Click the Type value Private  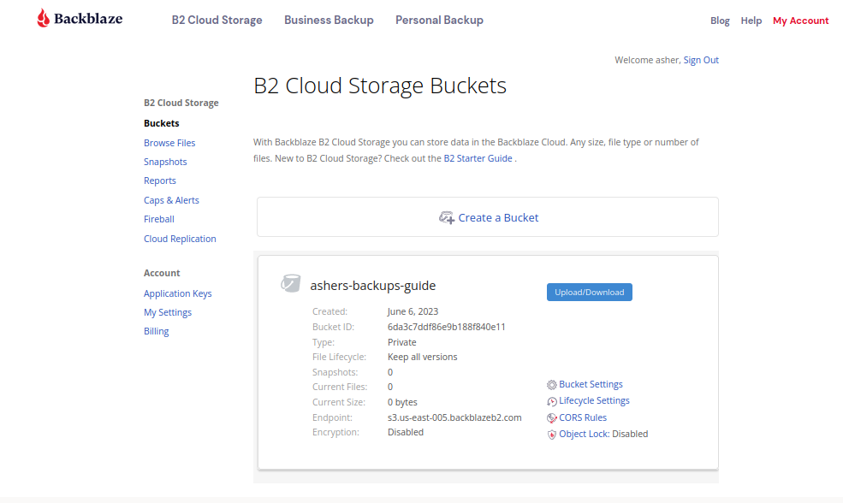click(401, 342)
